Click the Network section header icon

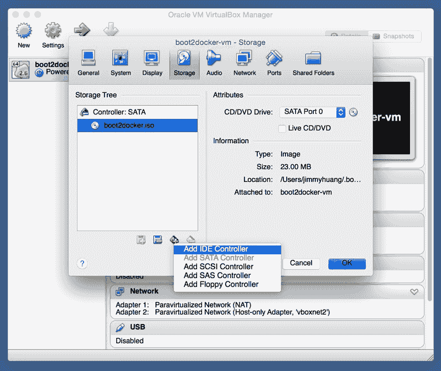120,291
